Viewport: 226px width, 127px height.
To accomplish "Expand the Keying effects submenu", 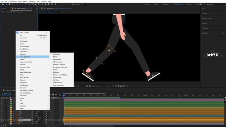I will click(x=33, y=70).
